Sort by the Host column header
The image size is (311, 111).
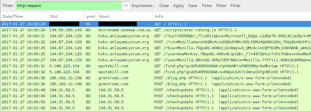[125, 16]
